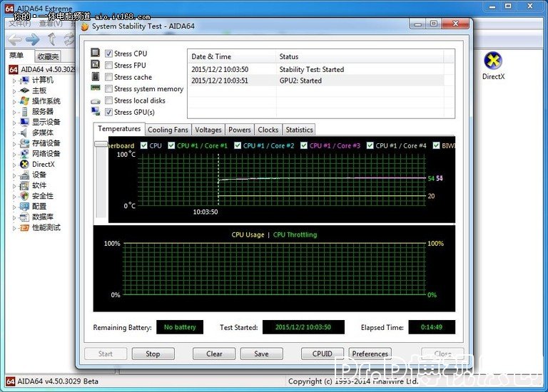Expand the 安全性 tree node arrow
This screenshot has height=392, width=548.
(x=14, y=197)
